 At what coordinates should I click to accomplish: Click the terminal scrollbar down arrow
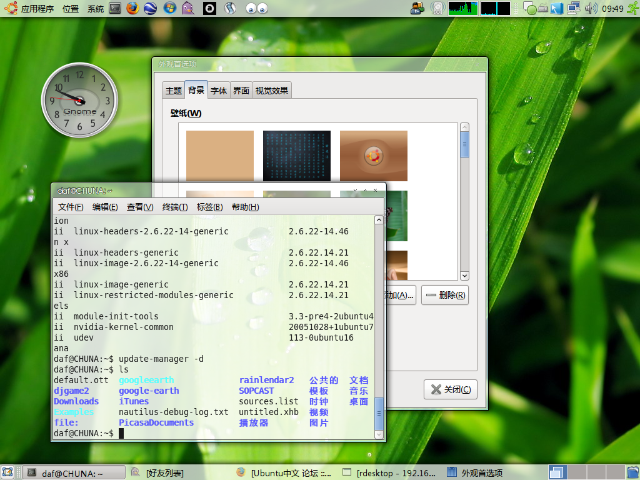[x=379, y=435]
